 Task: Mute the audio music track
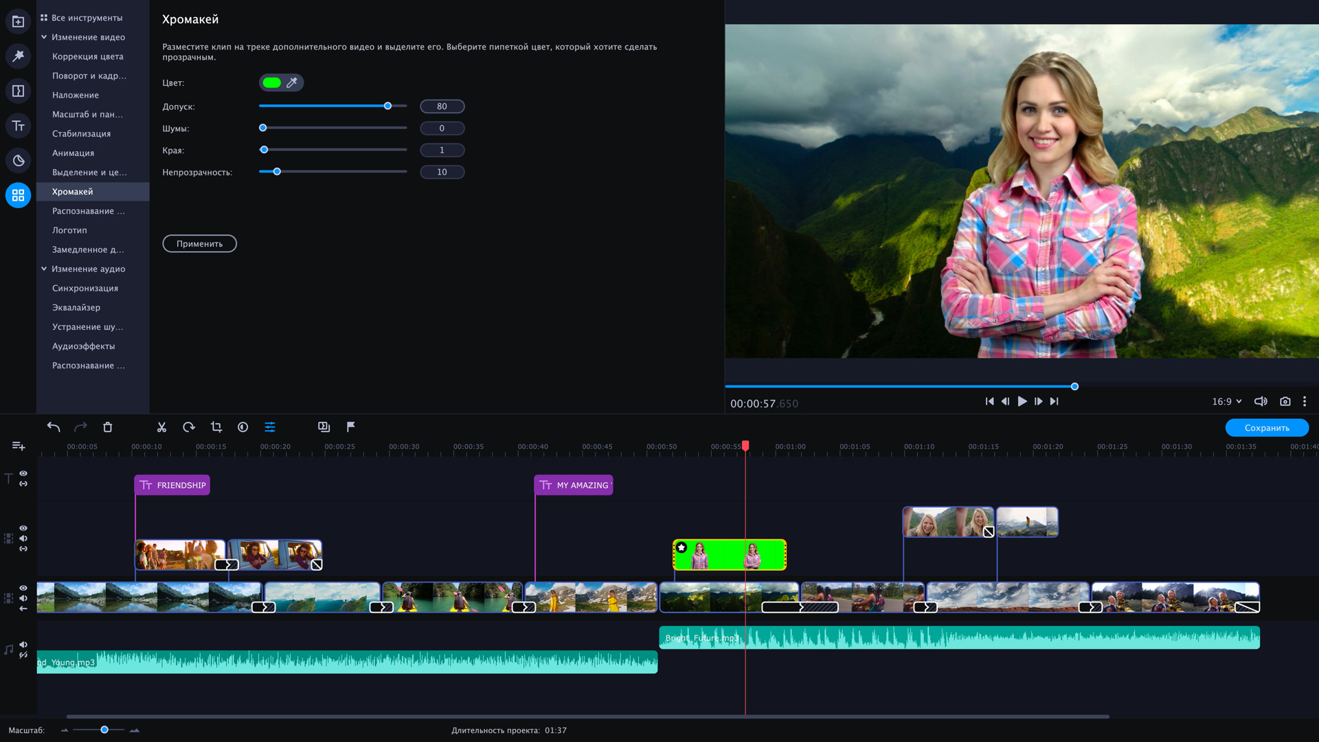23,644
